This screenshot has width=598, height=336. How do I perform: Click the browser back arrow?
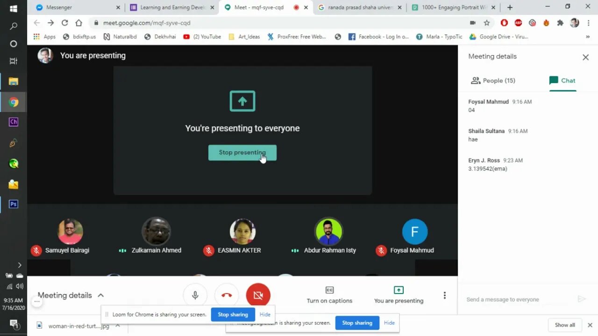click(x=37, y=23)
